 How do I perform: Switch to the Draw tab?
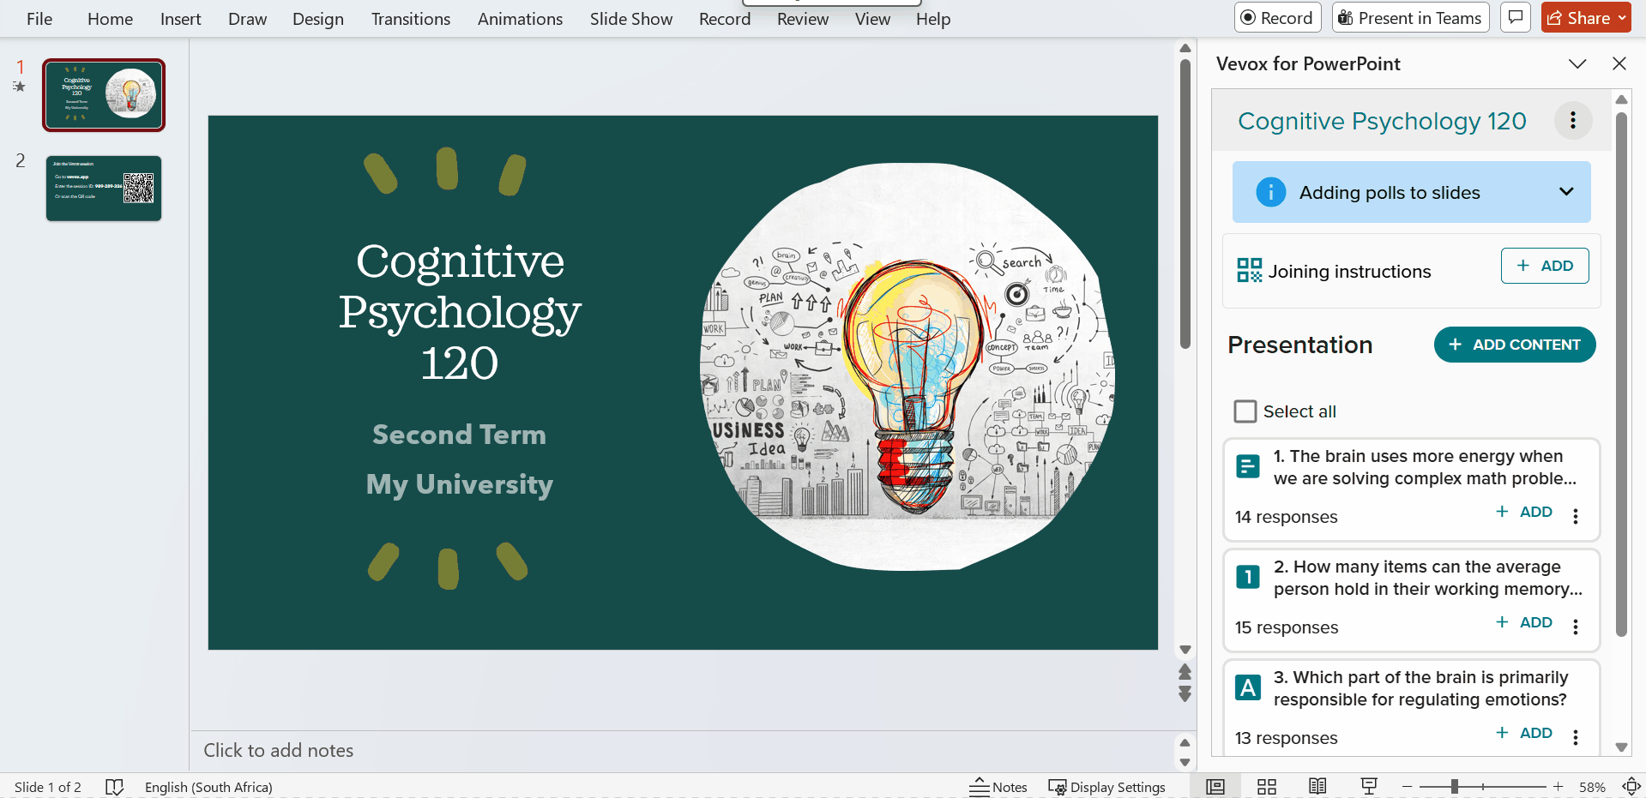pos(247,19)
